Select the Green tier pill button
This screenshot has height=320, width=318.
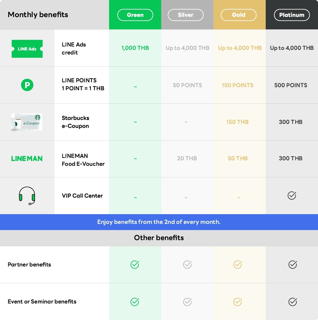click(135, 15)
